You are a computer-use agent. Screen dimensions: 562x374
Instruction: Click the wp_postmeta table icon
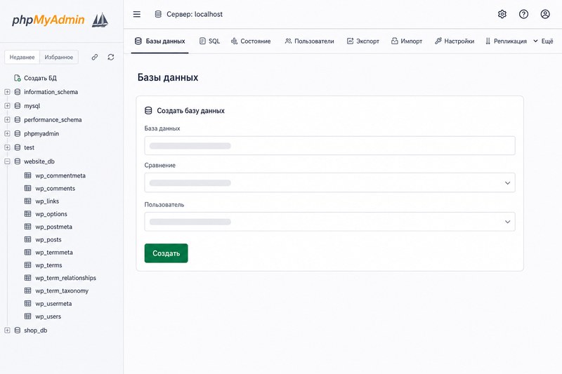27,227
